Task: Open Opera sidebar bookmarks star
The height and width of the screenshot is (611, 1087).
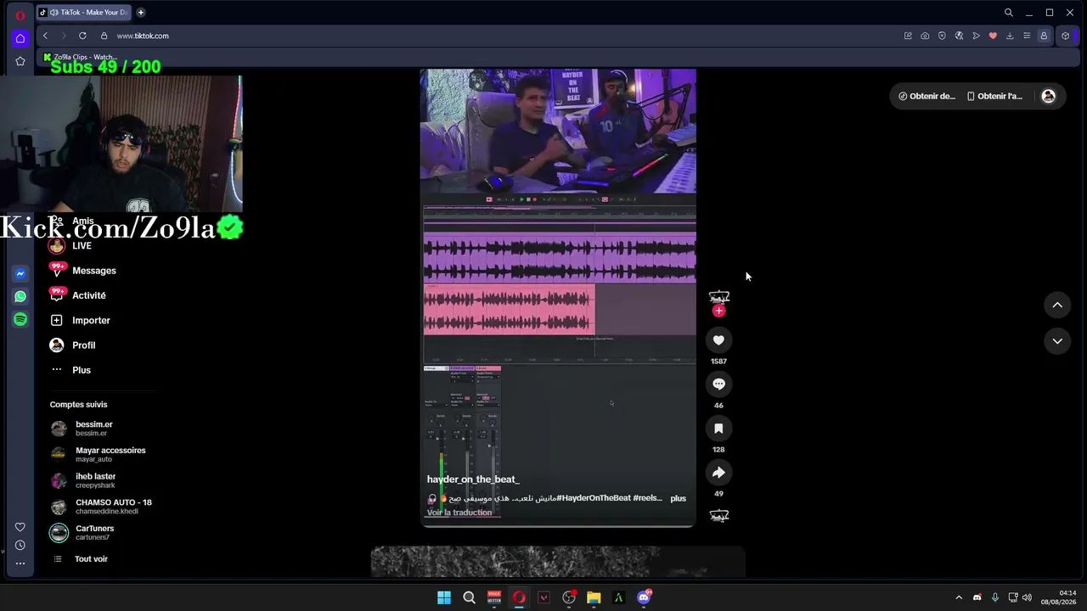Action: pyautogui.click(x=20, y=61)
